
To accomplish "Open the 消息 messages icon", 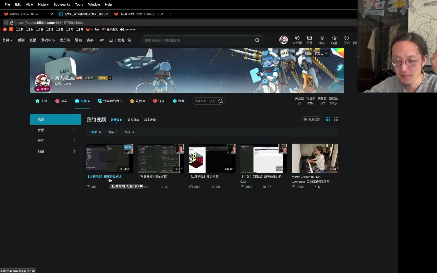I will point(309,40).
